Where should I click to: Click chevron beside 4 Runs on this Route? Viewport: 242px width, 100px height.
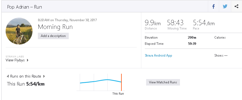click(44, 76)
